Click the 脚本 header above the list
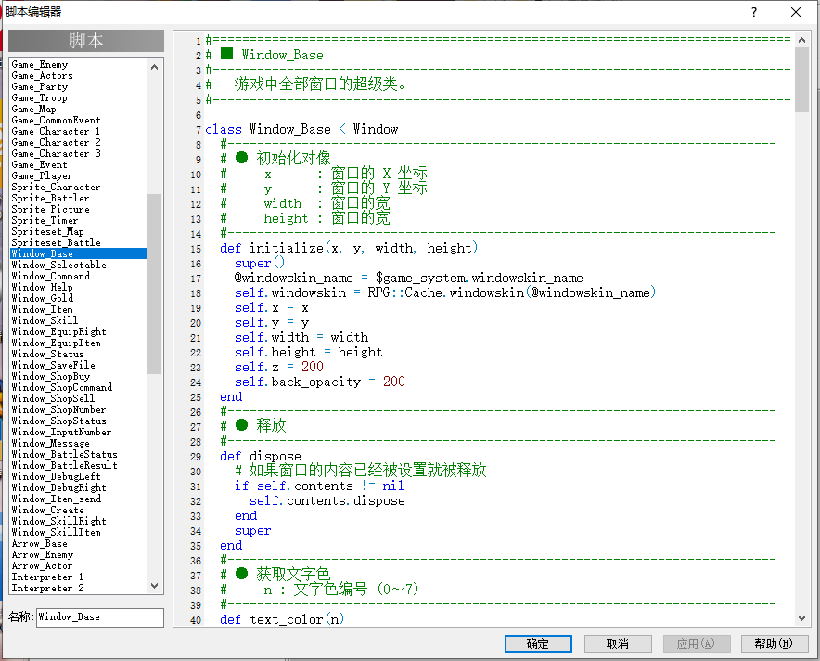The image size is (820, 661). pyautogui.click(x=86, y=41)
